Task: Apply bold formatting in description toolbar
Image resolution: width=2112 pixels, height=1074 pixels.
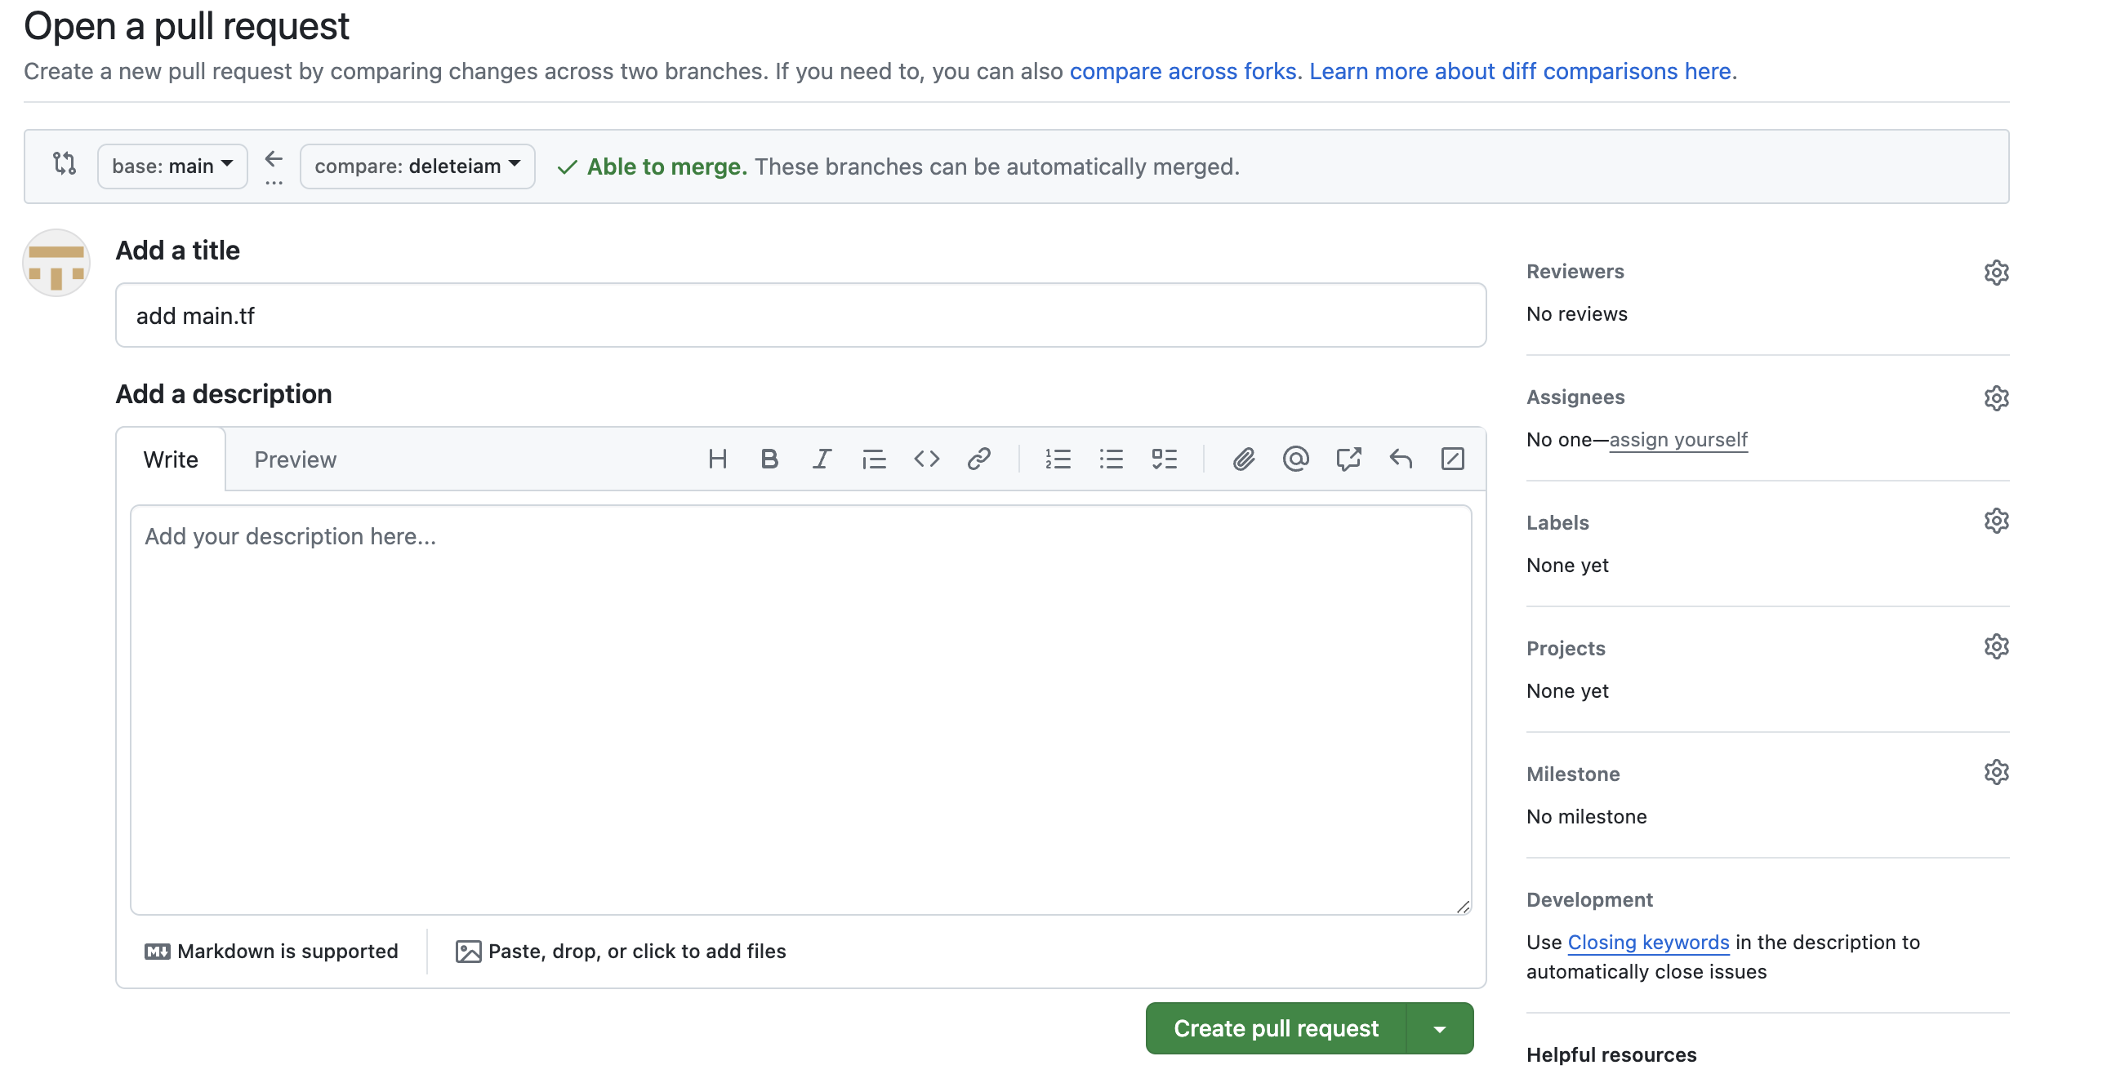Action: (x=769, y=459)
